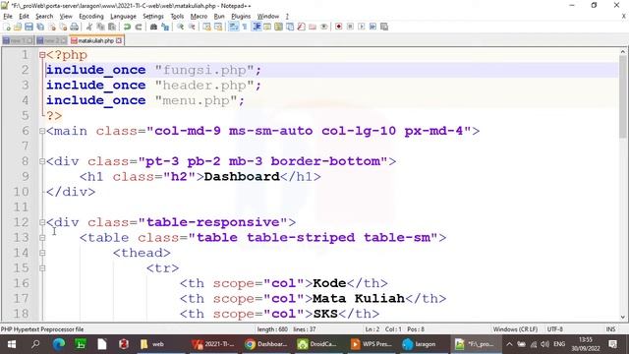This screenshot has width=629, height=354.
Task: Click UTF-8 encoding in status bar
Action: click(554, 329)
